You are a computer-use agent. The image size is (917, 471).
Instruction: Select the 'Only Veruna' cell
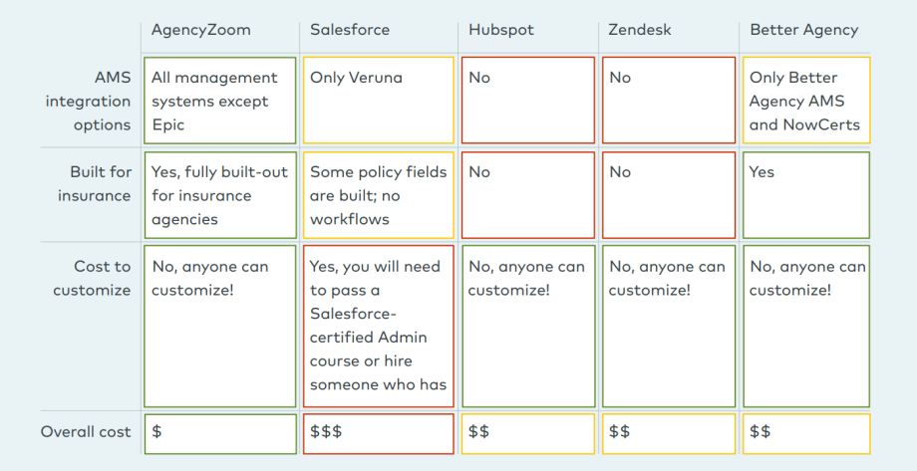[x=379, y=101]
